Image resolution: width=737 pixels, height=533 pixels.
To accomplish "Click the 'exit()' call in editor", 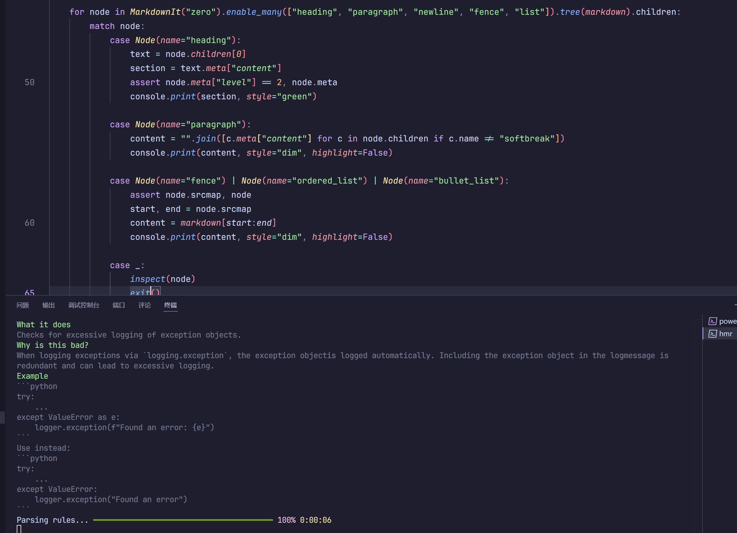I will pos(145,292).
